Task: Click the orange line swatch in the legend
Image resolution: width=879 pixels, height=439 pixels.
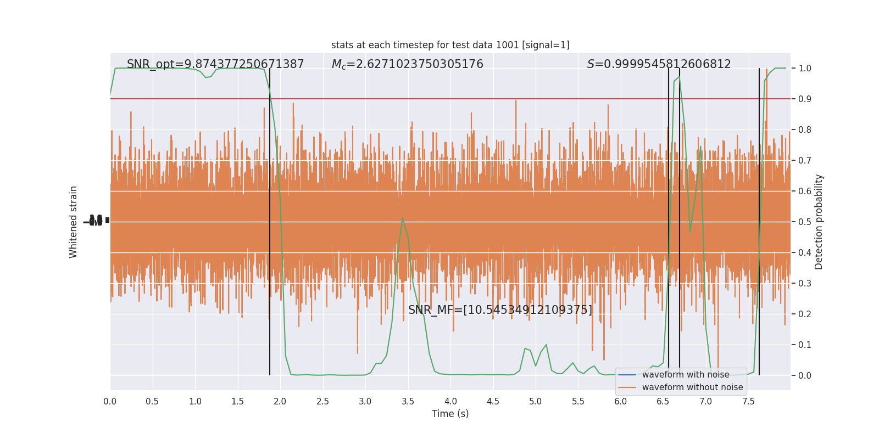Action: pyautogui.click(x=627, y=387)
